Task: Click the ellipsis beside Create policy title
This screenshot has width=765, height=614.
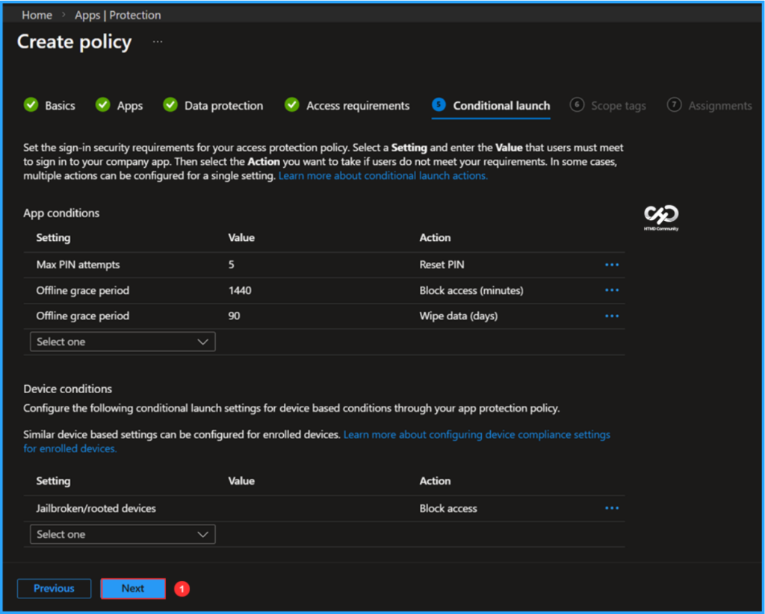Action: [157, 43]
